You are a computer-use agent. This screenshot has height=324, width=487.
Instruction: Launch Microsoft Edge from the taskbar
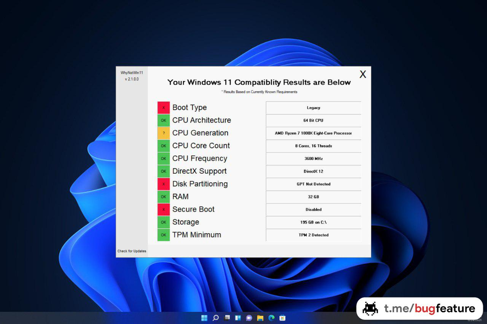point(271,318)
